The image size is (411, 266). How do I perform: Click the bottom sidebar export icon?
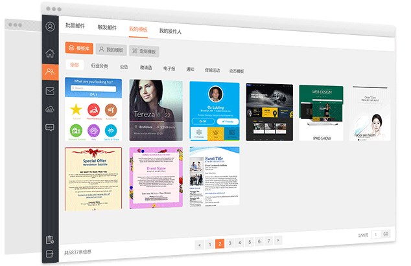click(50, 254)
